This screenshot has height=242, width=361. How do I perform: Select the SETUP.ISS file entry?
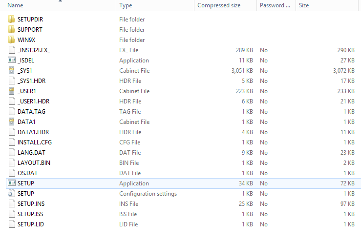[31, 214]
